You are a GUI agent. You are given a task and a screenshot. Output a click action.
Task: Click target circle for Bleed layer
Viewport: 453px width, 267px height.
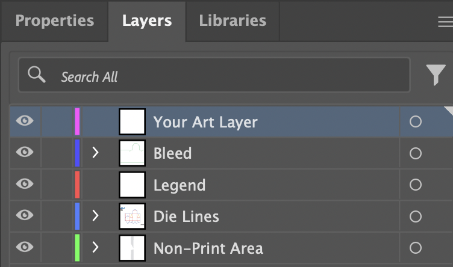tap(415, 153)
